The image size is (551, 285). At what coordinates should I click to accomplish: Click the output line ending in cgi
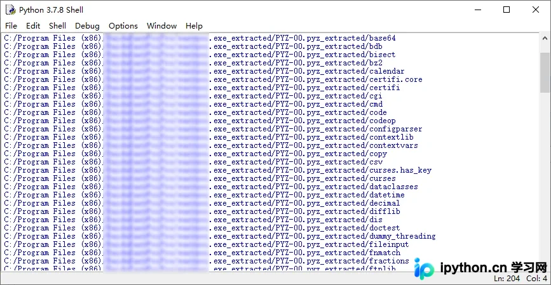pos(193,96)
